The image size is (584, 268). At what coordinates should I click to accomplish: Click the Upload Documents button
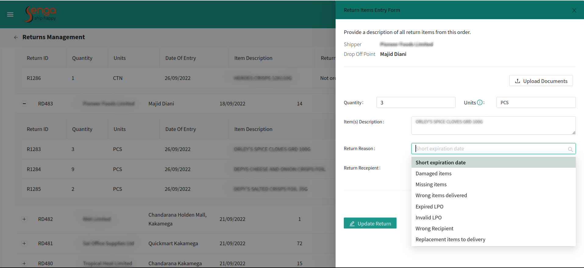point(541,81)
